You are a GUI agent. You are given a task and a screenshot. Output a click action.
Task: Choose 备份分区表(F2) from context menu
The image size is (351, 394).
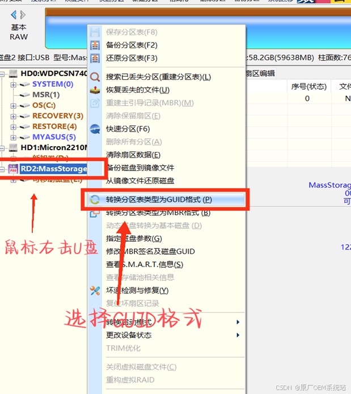(132, 45)
